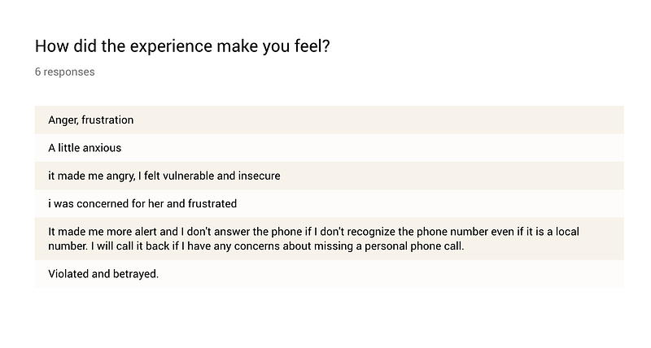The image size is (651, 348).
Task: Click the word 'vulnerable' in third response
Action: pyautogui.click(x=188, y=176)
